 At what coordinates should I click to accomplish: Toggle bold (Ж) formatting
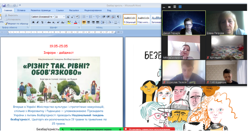[x=33, y=22]
